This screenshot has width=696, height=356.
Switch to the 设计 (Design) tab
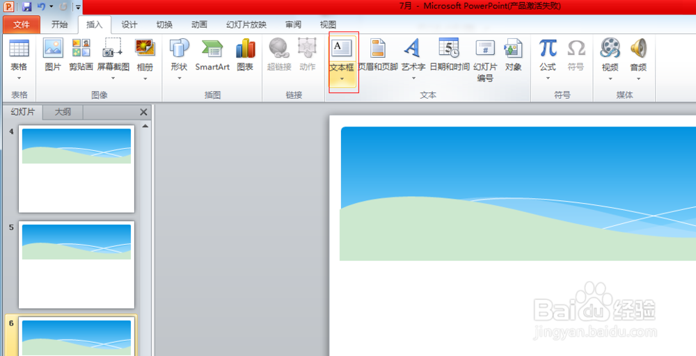coord(129,24)
